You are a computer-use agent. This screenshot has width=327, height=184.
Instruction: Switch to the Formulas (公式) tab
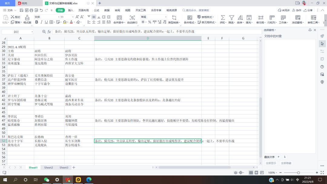point(97,10)
